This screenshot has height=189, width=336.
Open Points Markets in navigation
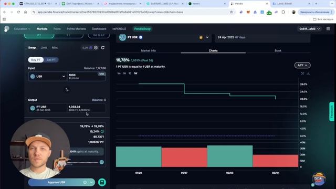pyautogui.click(x=76, y=29)
